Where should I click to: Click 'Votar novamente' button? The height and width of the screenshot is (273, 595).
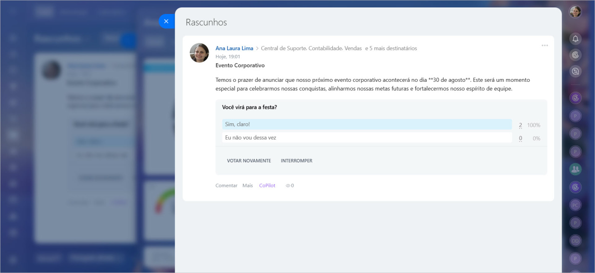tap(249, 161)
